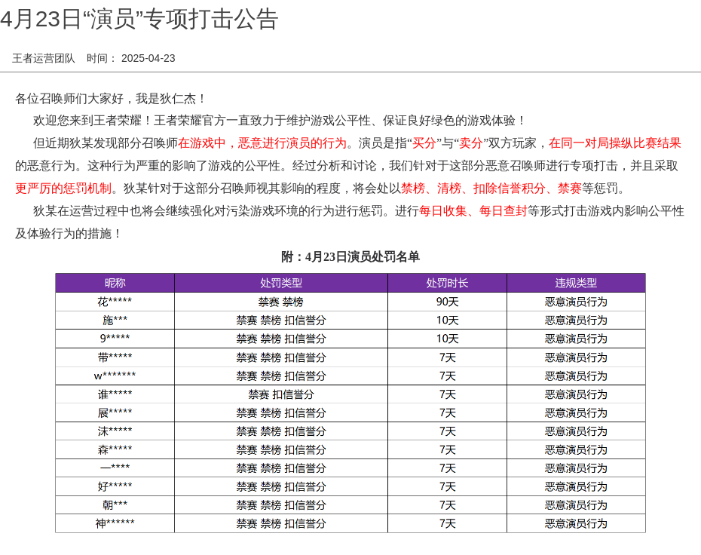Click the nickname cell 花*****

tap(115, 302)
